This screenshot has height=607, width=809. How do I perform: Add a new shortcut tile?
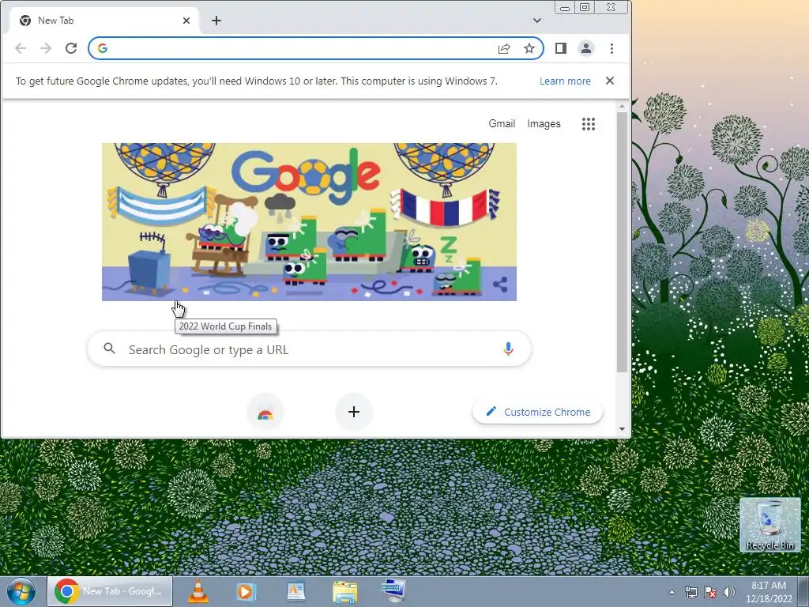click(354, 412)
